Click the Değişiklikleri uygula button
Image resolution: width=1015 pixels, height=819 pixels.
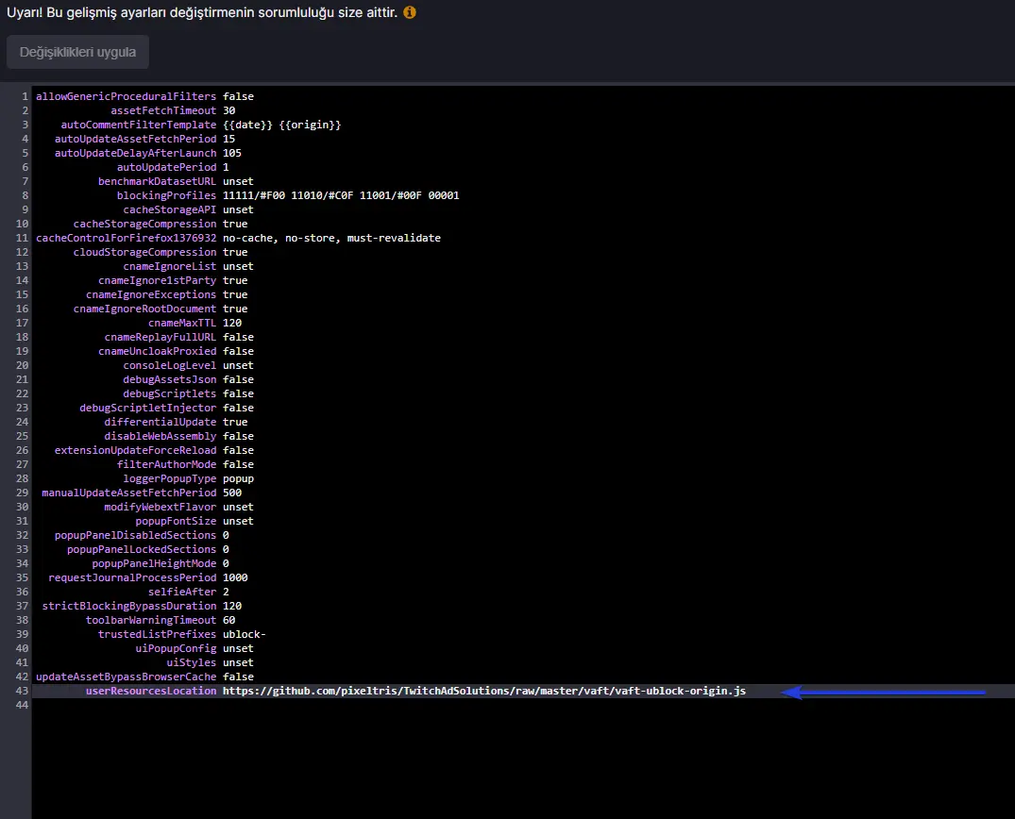point(77,52)
